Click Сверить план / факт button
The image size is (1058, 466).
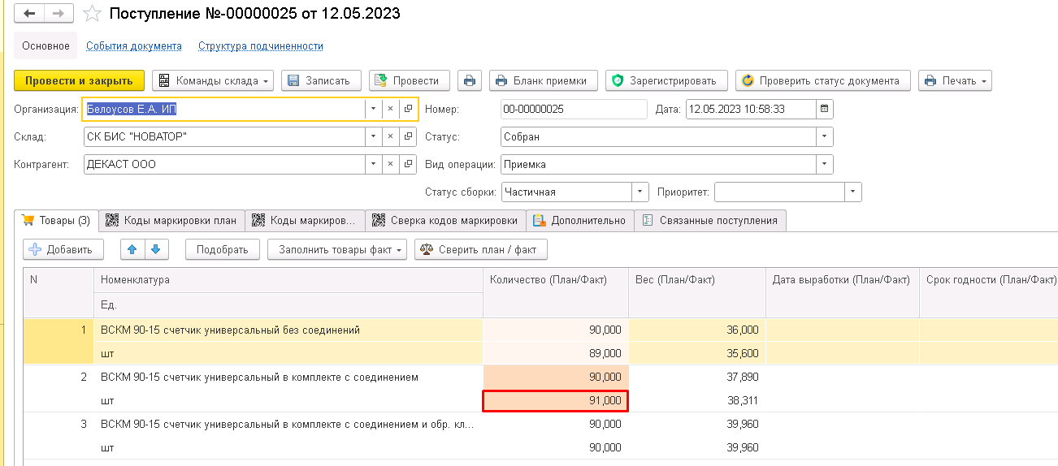pos(481,249)
